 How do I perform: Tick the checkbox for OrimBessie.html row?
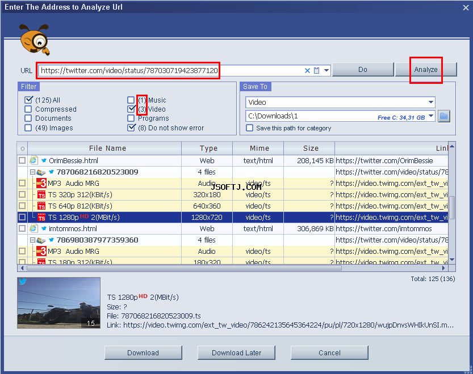[22, 160]
